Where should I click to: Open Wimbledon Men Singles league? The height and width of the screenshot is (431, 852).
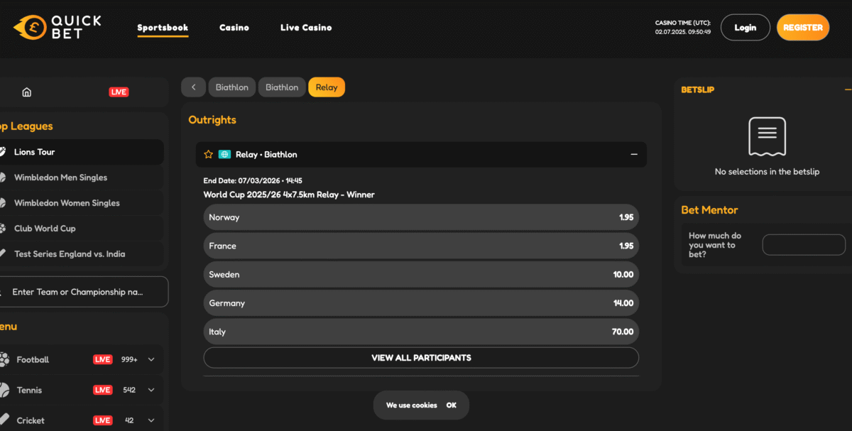tap(82, 178)
